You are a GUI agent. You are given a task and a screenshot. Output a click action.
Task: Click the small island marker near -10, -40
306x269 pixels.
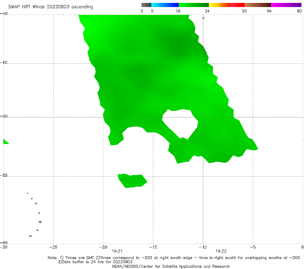[203, 18]
